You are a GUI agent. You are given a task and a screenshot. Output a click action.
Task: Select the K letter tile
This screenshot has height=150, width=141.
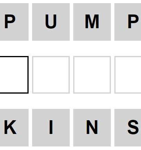tap(14, 128)
